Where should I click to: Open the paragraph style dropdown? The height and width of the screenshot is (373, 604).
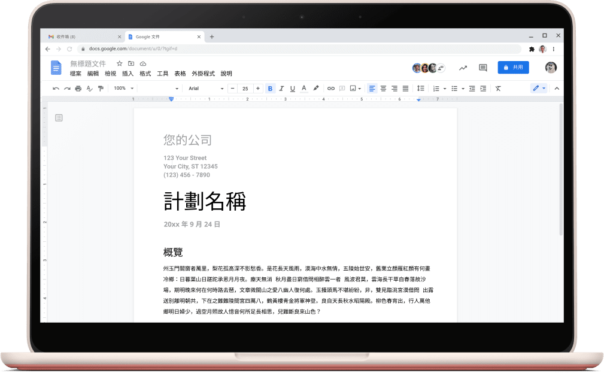pyautogui.click(x=159, y=89)
